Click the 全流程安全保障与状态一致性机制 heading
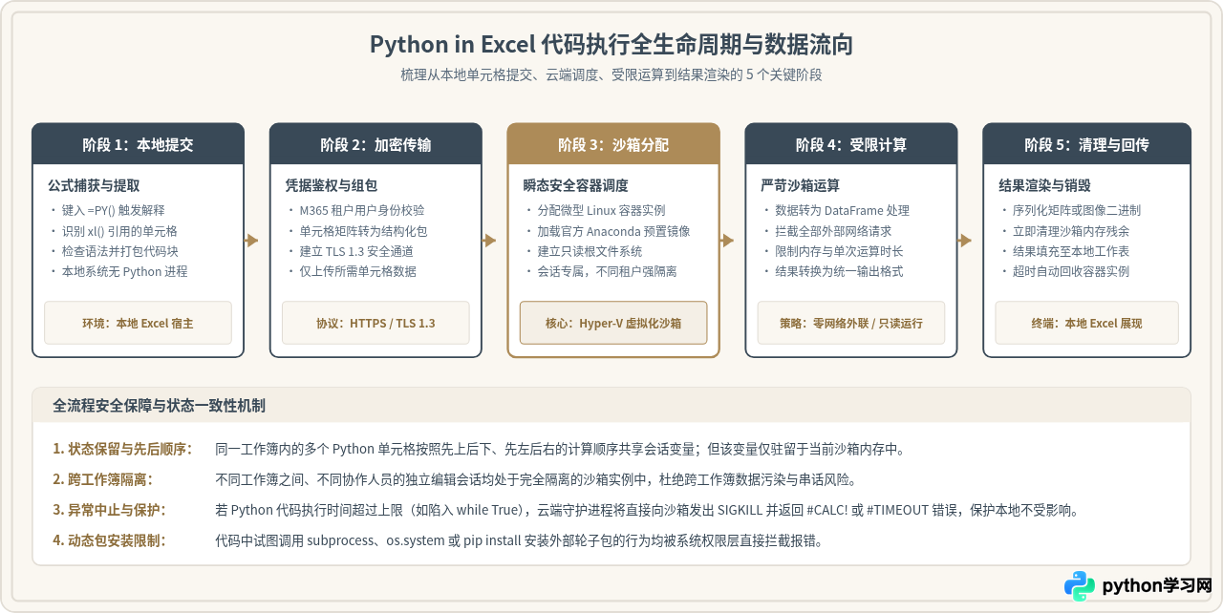The width and height of the screenshot is (1223, 613). coord(160,406)
